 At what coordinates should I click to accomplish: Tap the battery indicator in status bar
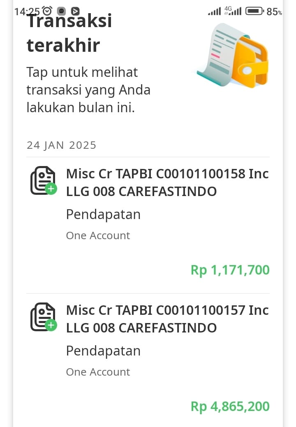[254, 11]
